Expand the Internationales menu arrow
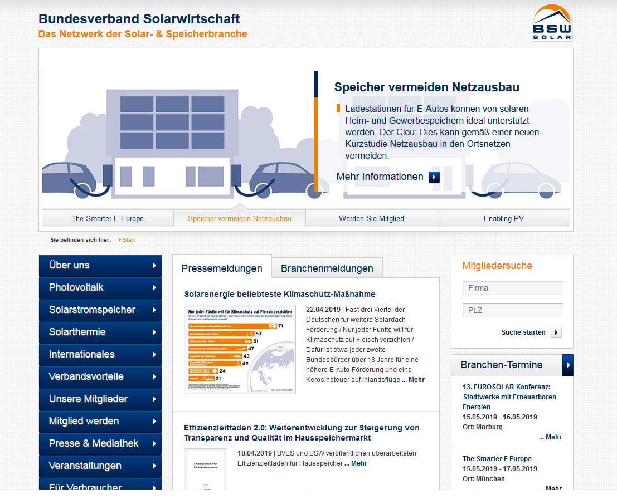Image resolution: width=617 pixels, height=499 pixels. point(154,354)
